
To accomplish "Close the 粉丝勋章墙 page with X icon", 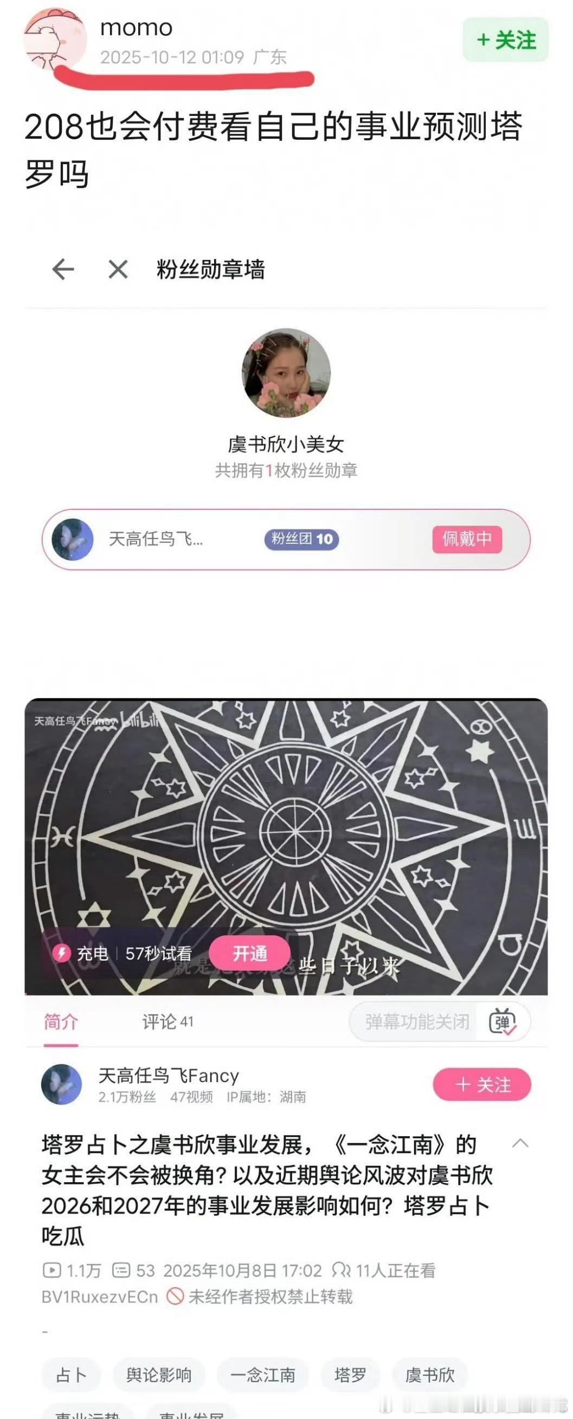I will click(118, 269).
